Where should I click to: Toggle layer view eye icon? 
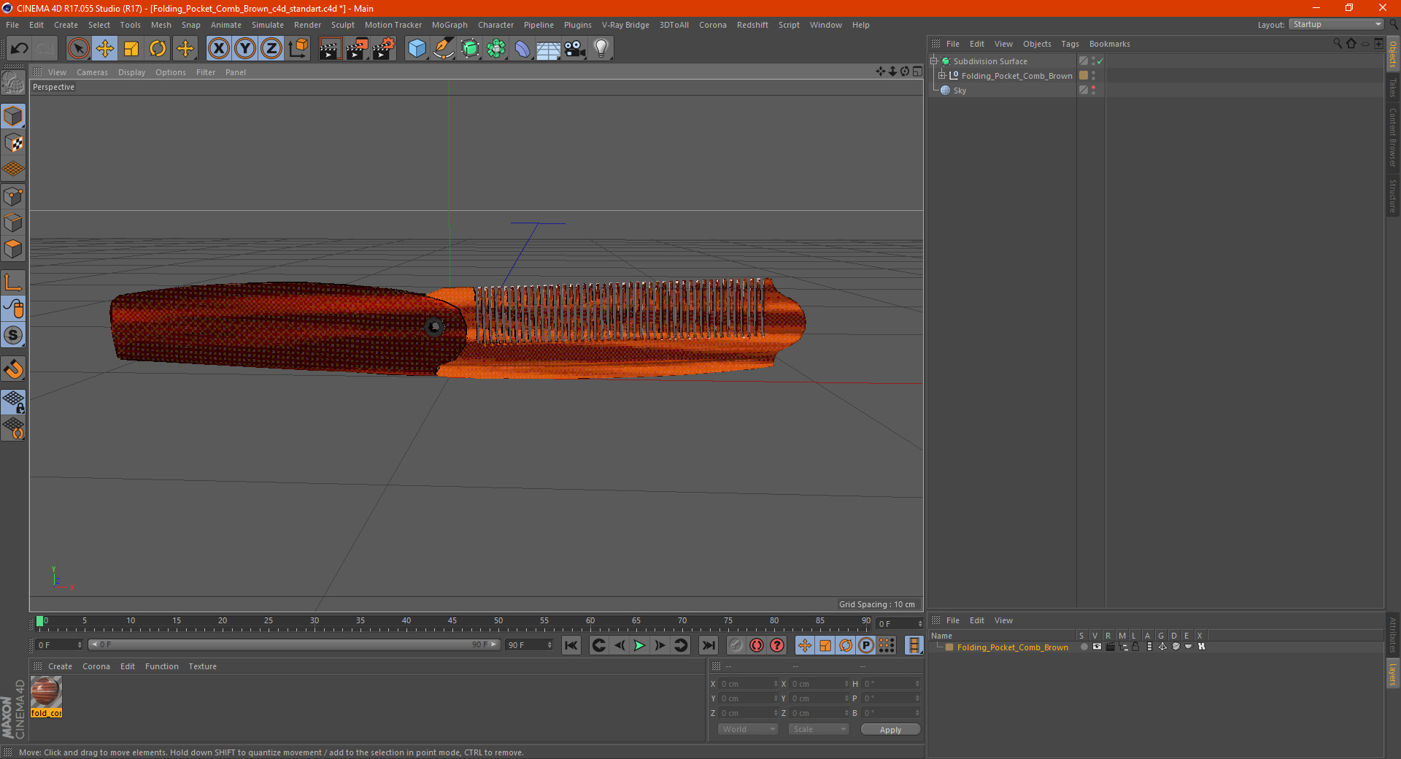click(1097, 647)
